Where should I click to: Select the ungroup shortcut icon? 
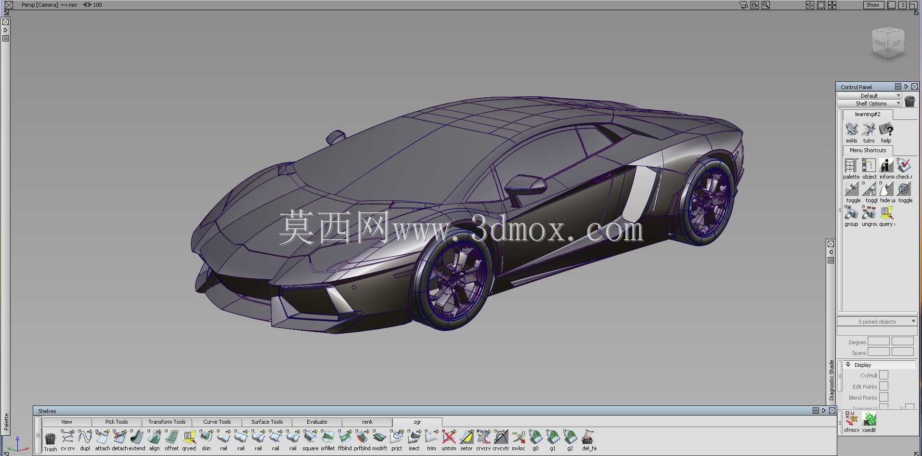point(869,213)
